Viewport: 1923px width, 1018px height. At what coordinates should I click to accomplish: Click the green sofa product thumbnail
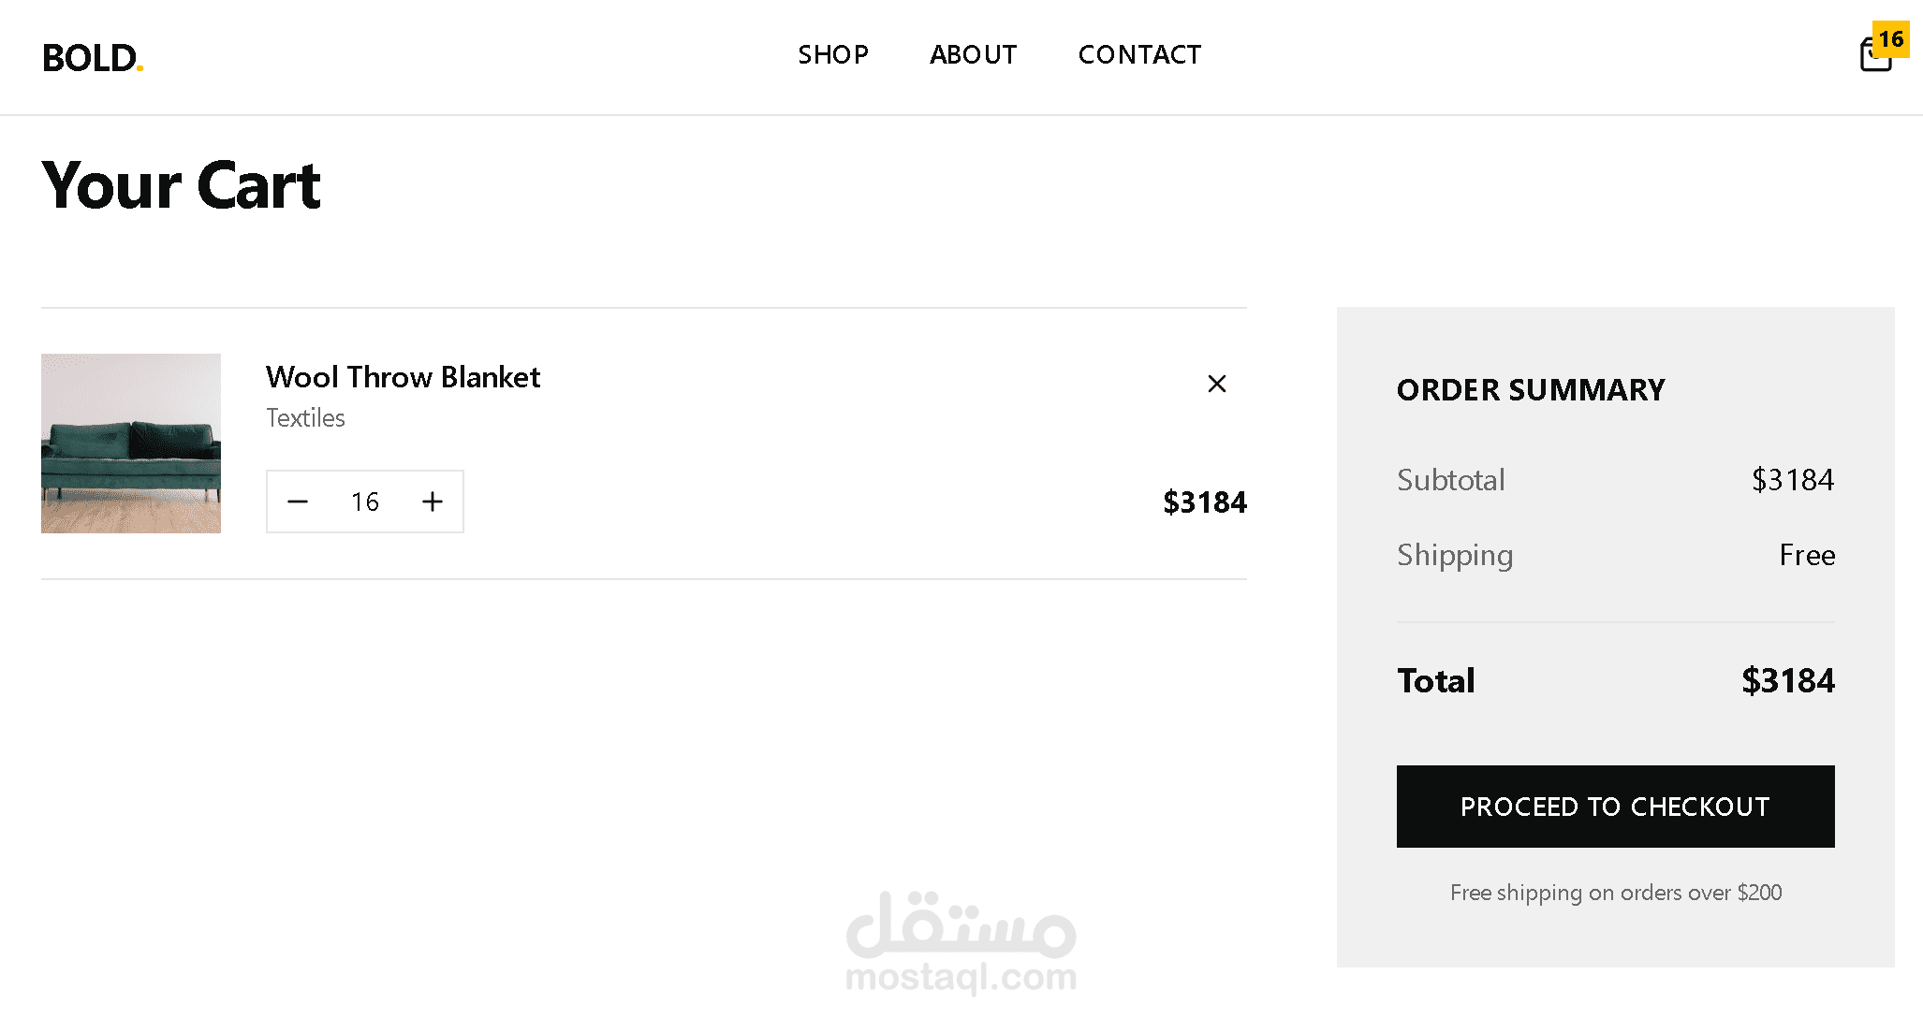pos(131,444)
